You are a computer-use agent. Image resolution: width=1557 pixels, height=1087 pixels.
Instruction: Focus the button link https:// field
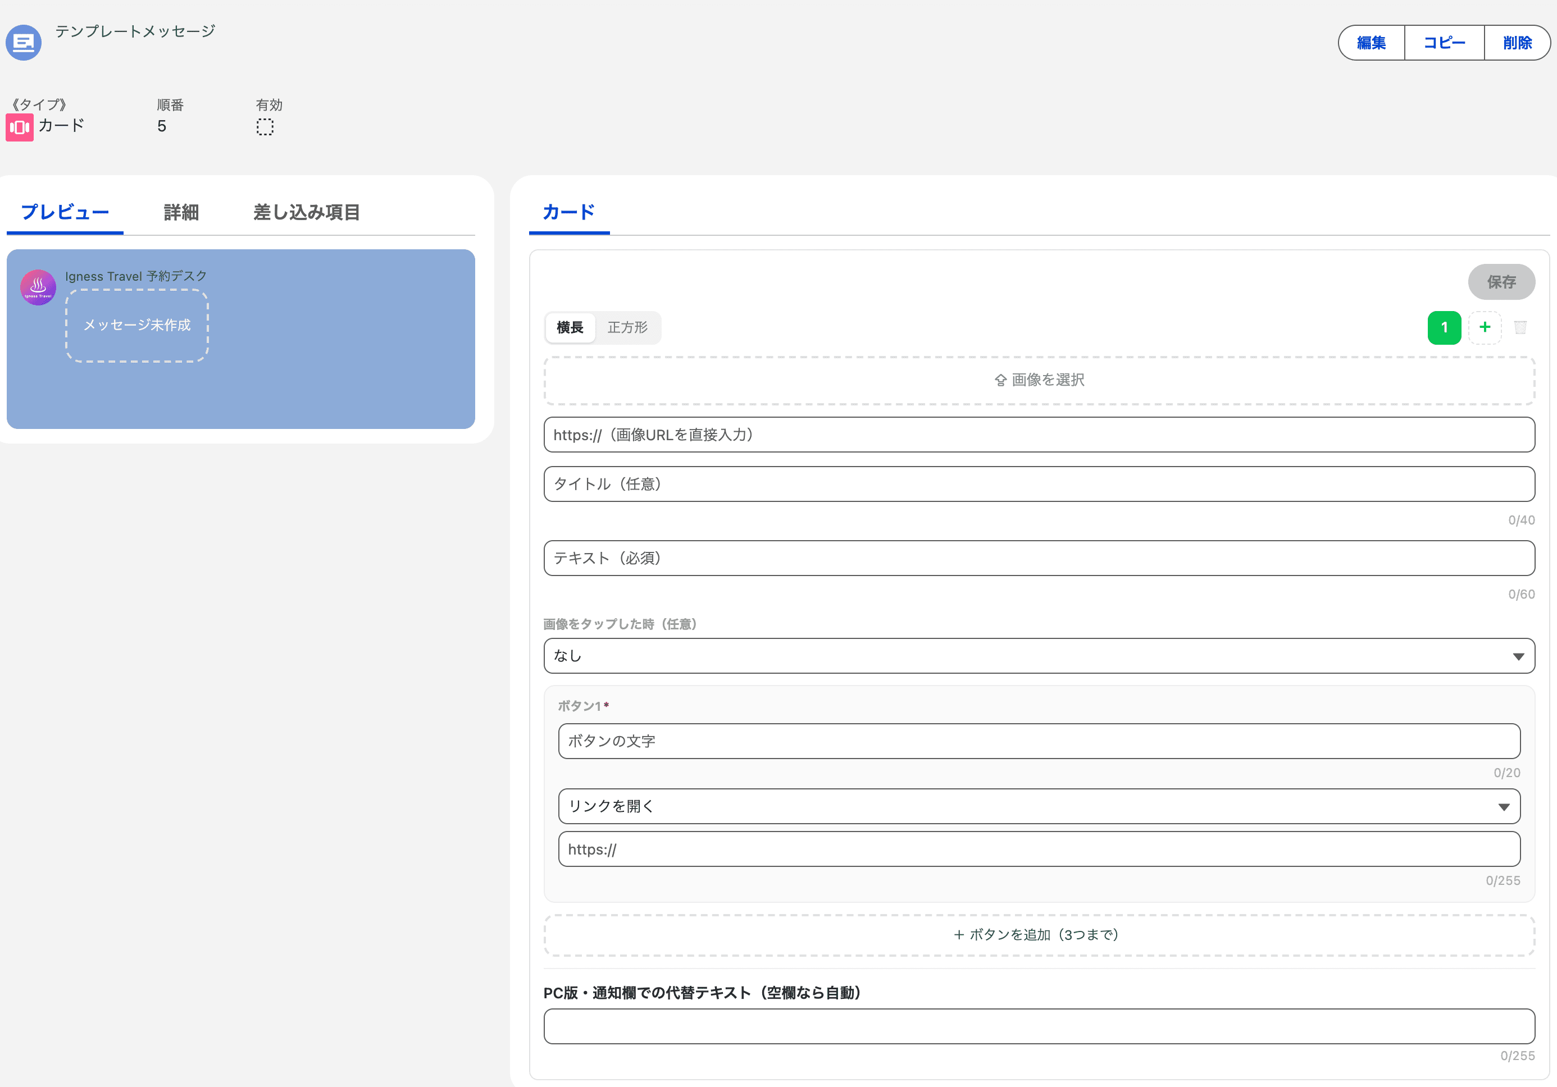point(1039,849)
